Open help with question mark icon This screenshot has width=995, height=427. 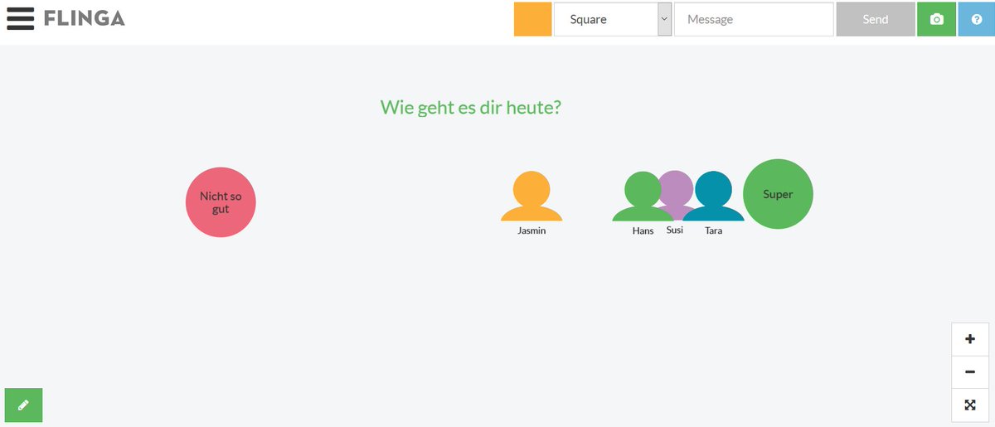976,19
